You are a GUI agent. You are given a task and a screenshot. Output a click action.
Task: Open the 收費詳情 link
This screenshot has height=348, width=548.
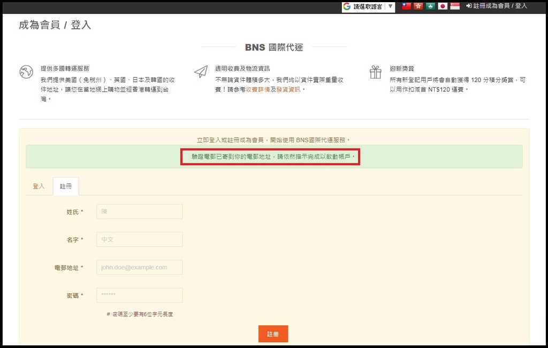[x=257, y=89]
